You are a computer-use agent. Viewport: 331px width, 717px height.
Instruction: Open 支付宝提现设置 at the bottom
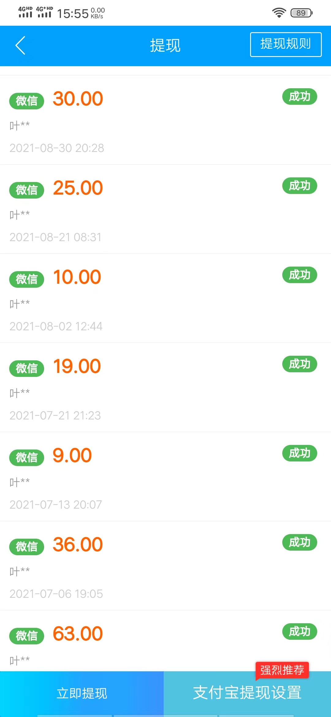point(247,693)
